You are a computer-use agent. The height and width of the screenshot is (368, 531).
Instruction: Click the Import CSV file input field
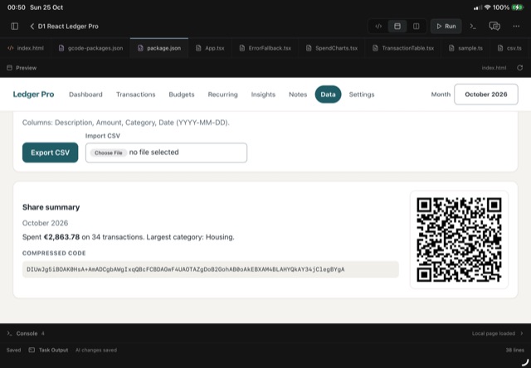166,153
